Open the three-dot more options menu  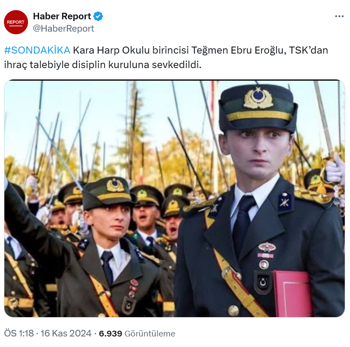tap(339, 16)
